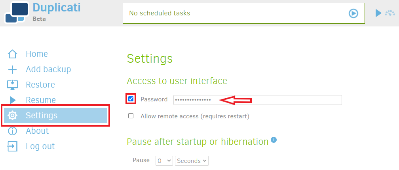The width and height of the screenshot is (399, 170).
Task: Click into the Password input field
Action: [x=258, y=100]
